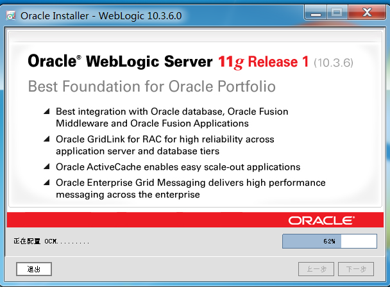Close the Oracle Installer window
Image resolution: width=390 pixels, height=287 pixels.
tap(367, 12)
